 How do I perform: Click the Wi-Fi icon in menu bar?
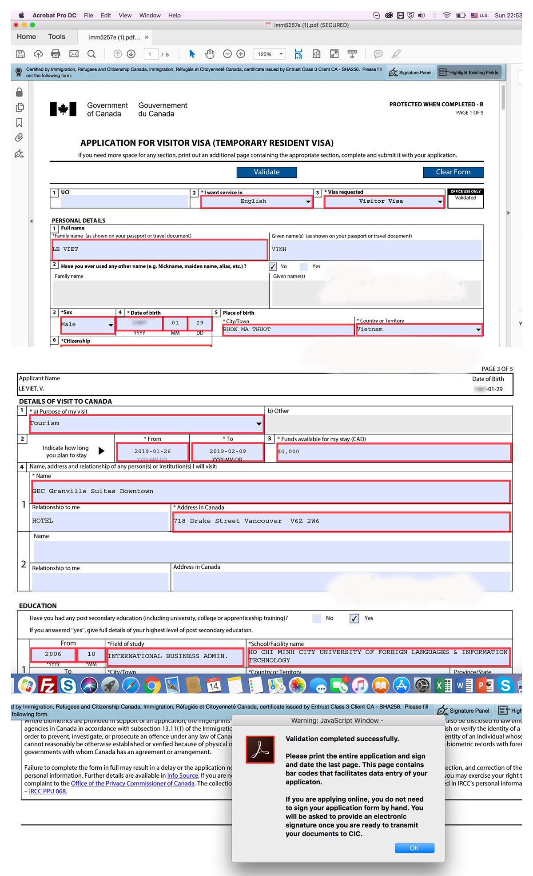447,15
